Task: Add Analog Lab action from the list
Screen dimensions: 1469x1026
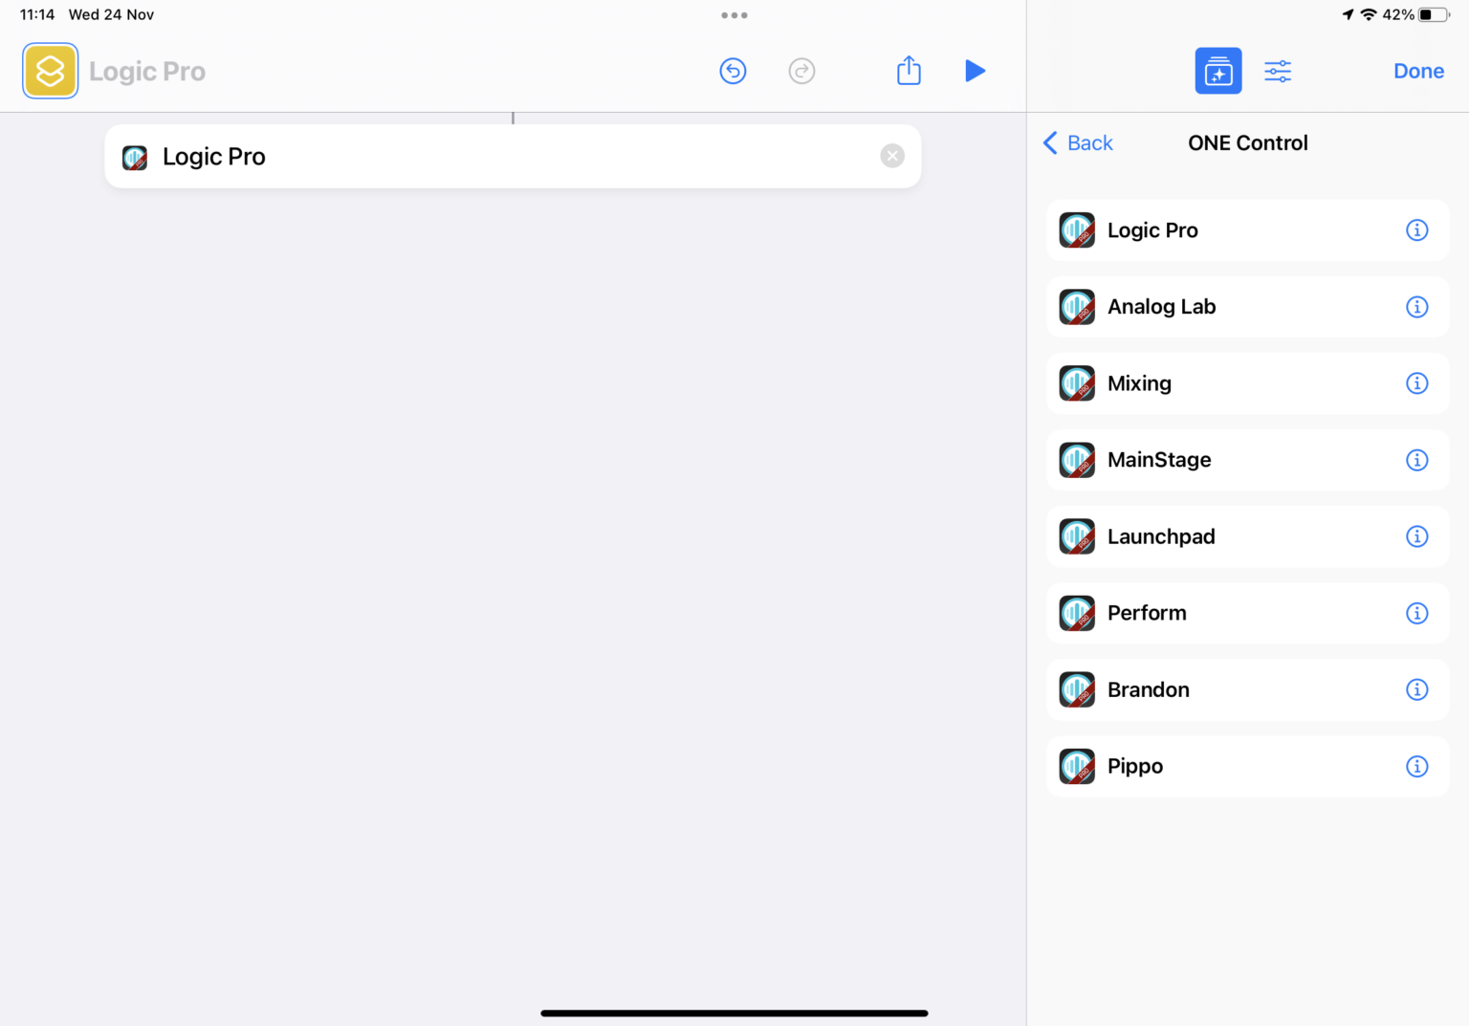Action: pos(1247,307)
